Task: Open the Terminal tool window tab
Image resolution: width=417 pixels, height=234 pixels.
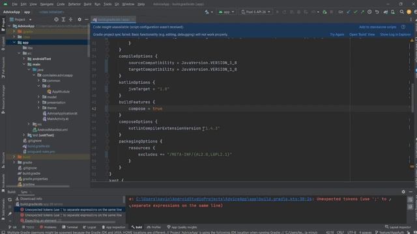Action: click(70, 227)
